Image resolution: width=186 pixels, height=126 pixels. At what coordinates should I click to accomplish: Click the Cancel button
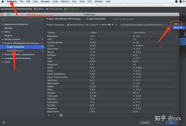pyautogui.click(x=145, y=123)
